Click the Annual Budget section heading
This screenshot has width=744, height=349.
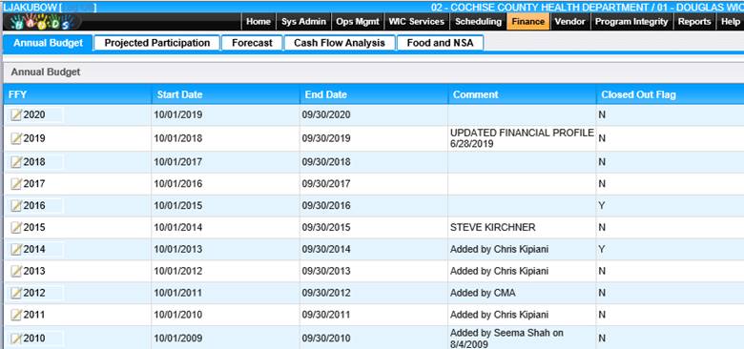(x=46, y=72)
